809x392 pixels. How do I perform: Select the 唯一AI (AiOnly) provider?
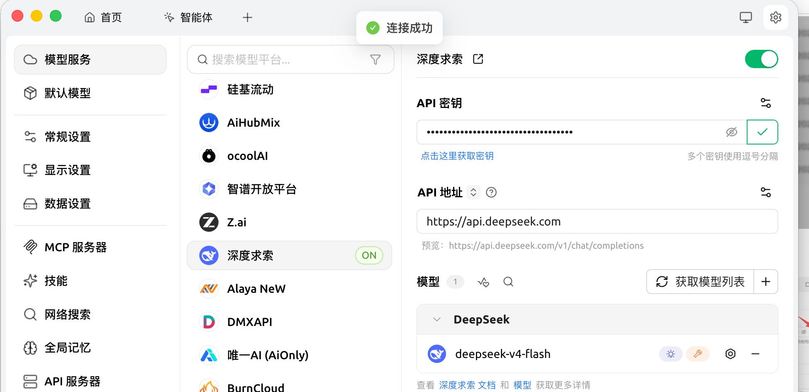click(289, 355)
